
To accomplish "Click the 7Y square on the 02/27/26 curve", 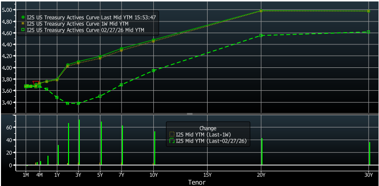I will tap(121, 85).
